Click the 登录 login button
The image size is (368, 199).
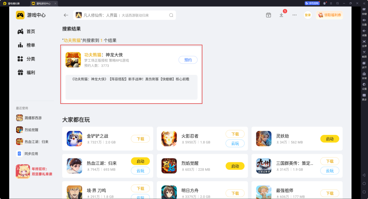coord(308,15)
